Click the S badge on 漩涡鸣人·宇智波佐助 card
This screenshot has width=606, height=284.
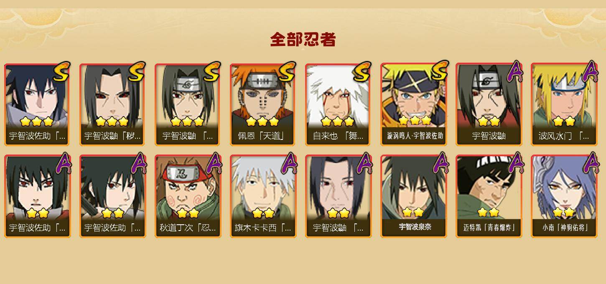439,71
